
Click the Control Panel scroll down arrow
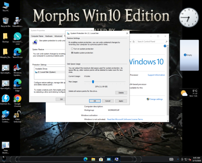(168, 121)
